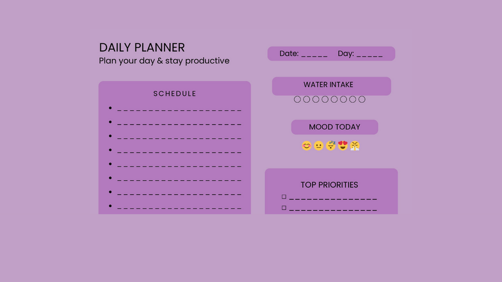This screenshot has width=502, height=282.
Task: Select the heart-eyes mood emoji
Action: 343,145
